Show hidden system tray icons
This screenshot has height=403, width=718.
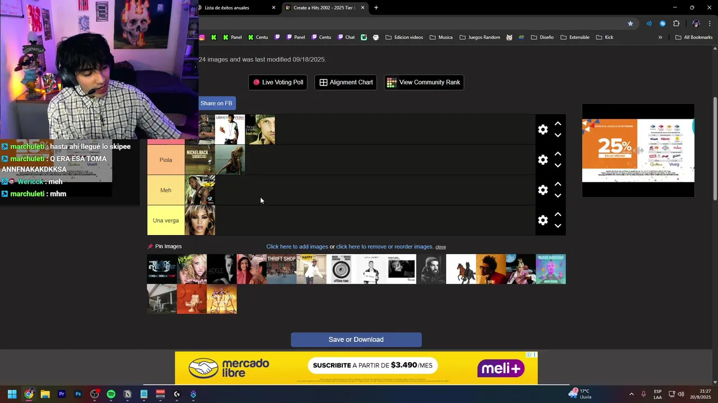coord(631,394)
